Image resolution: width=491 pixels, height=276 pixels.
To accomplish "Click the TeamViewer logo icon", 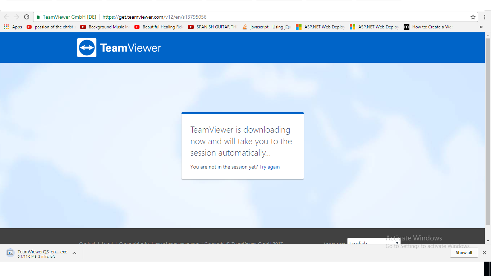I will (87, 48).
